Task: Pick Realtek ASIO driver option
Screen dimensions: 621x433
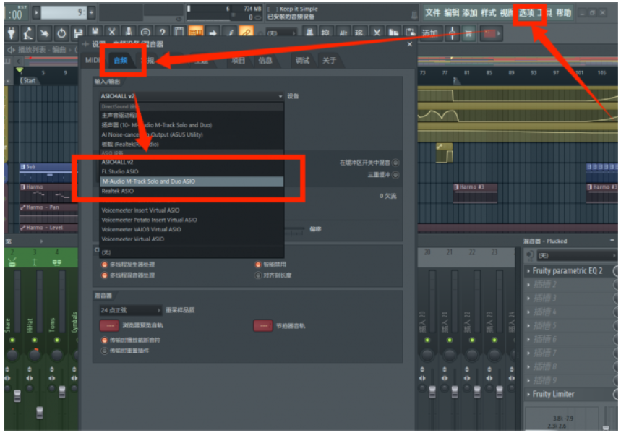Action: click(x=117, y=191)
